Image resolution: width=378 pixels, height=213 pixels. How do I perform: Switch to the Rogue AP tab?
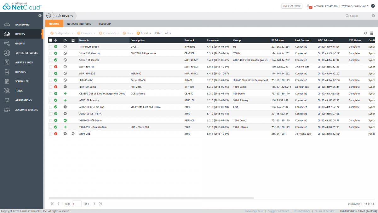[x=105, y=24]
